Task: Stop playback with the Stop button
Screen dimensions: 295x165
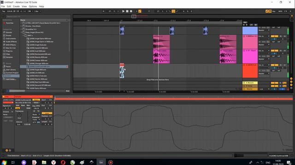Action: (x=127, y=11)
